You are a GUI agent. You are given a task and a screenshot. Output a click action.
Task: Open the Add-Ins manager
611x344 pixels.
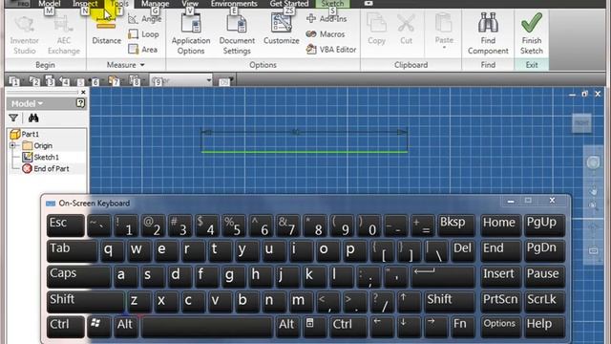click(327, 18)
